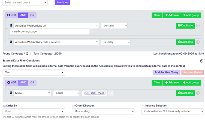Show info for Order Direction
Image resolution: width=205 pixels, height=121 pixels.
click(74, 106)
